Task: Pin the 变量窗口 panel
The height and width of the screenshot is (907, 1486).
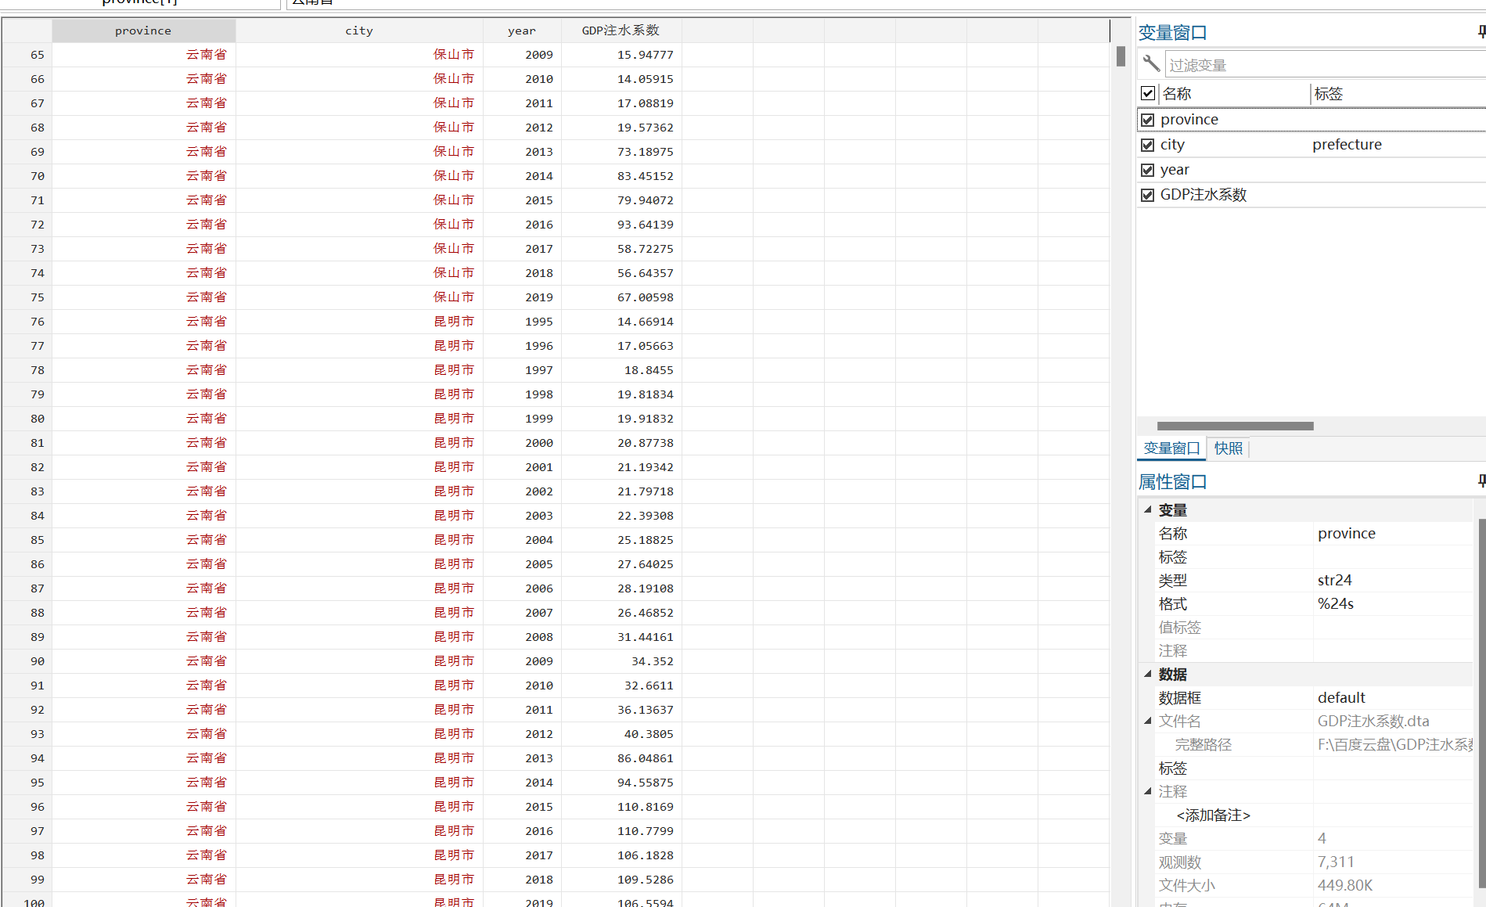Action: click(x=1481, y=32)
